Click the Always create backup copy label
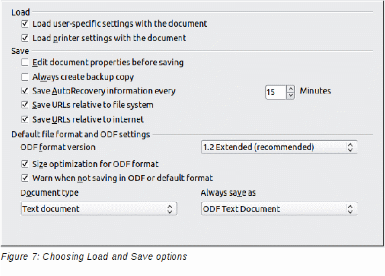Screen dimensions: 385x276 tap(83, 77)
